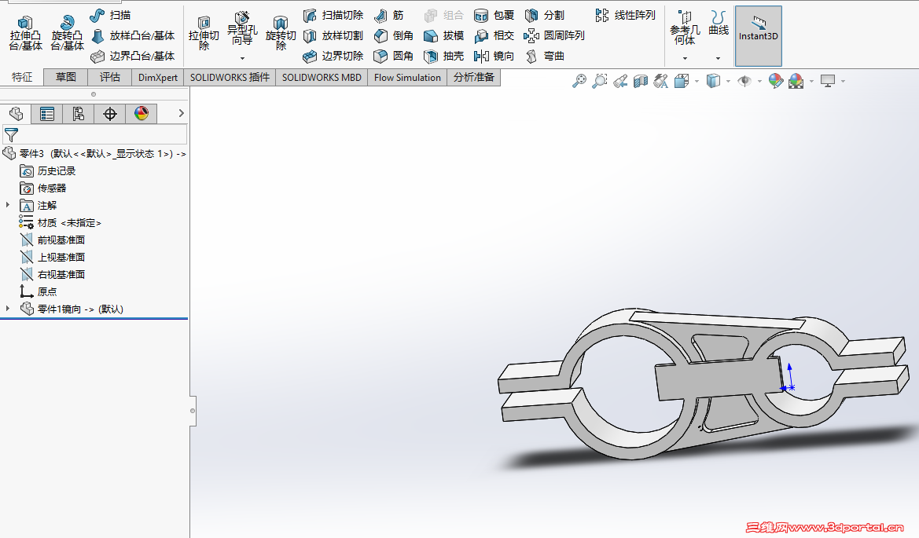This screenshot has width=919, height=538.
Task: Select the Split tool (分割)
Action: click(545, 15)
